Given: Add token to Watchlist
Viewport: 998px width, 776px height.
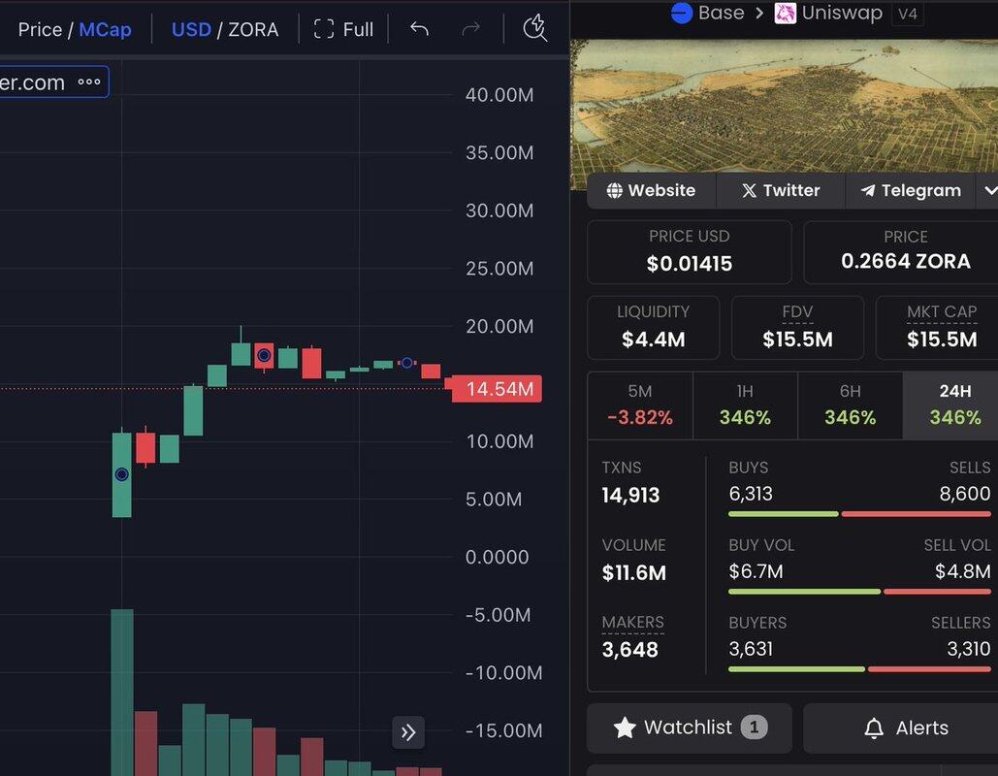Looking at the screenshot, I should 689,727.
